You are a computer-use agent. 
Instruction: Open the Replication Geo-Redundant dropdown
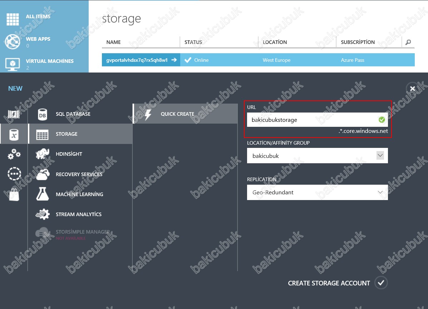point(317,192)
